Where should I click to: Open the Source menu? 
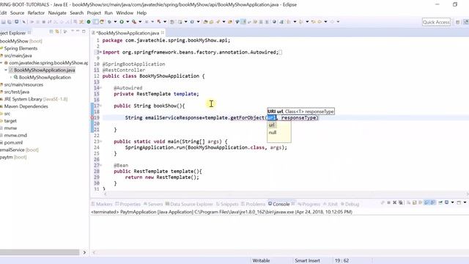(17, 13)
